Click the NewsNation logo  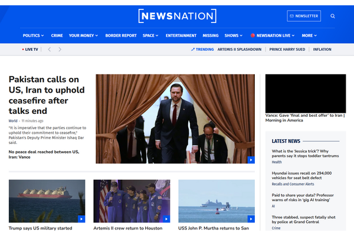(x=177, y=16)
